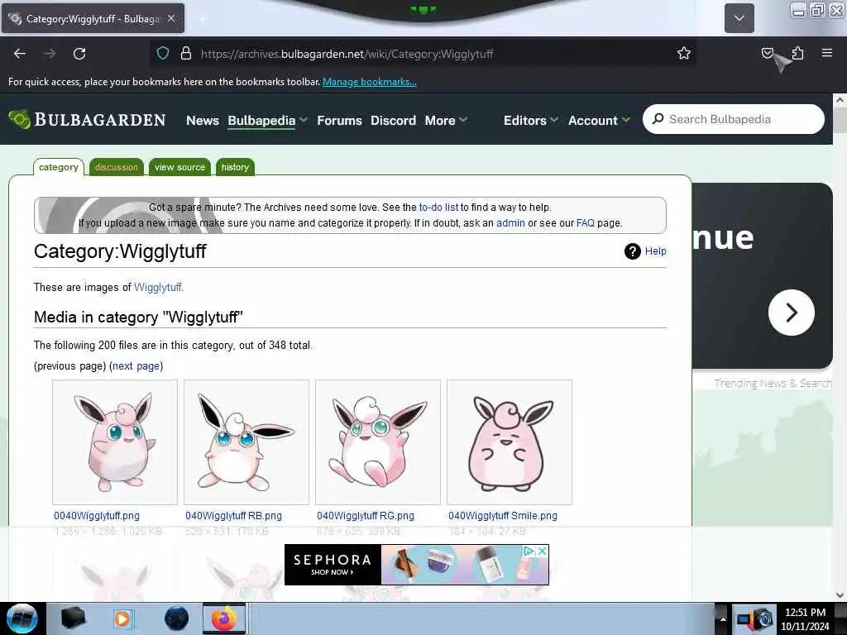
Task: Click the Wigglytuff article link
Action: pyautogui.click(x=158, y=287)
